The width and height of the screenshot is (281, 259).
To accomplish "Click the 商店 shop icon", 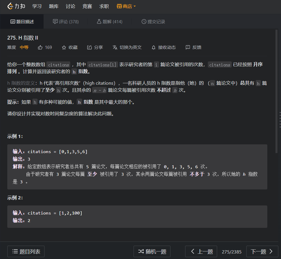I will coord(119,6).
